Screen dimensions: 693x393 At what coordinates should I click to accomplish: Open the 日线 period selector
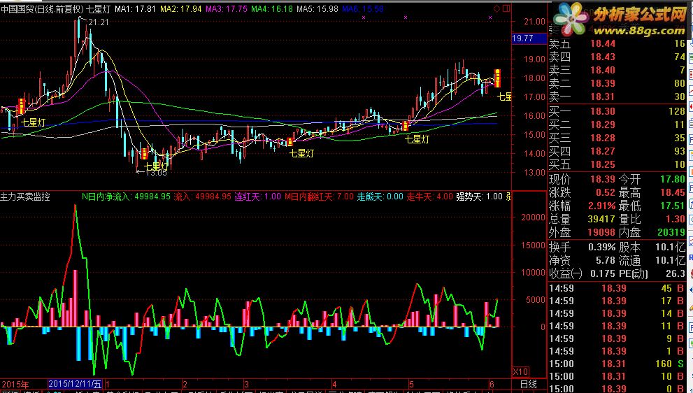[x=528, y=384]
